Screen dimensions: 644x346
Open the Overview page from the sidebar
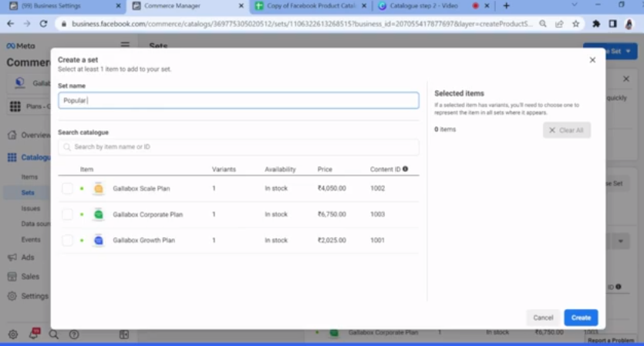29,135
